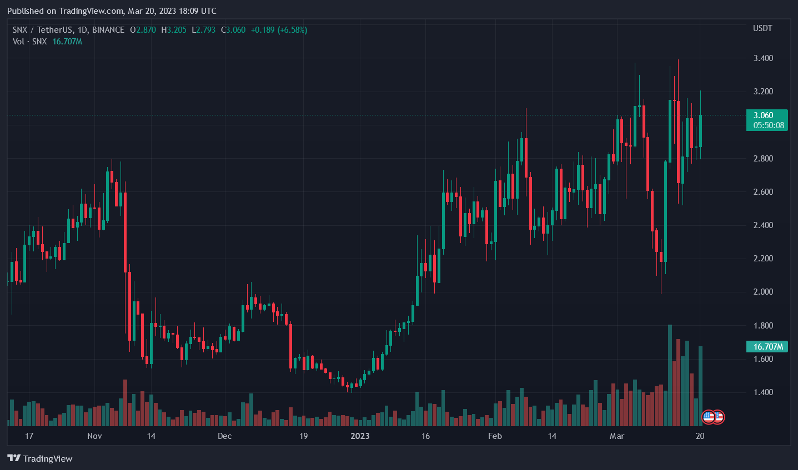
Task: Select the close value C3.060
Action: (233, 30)
